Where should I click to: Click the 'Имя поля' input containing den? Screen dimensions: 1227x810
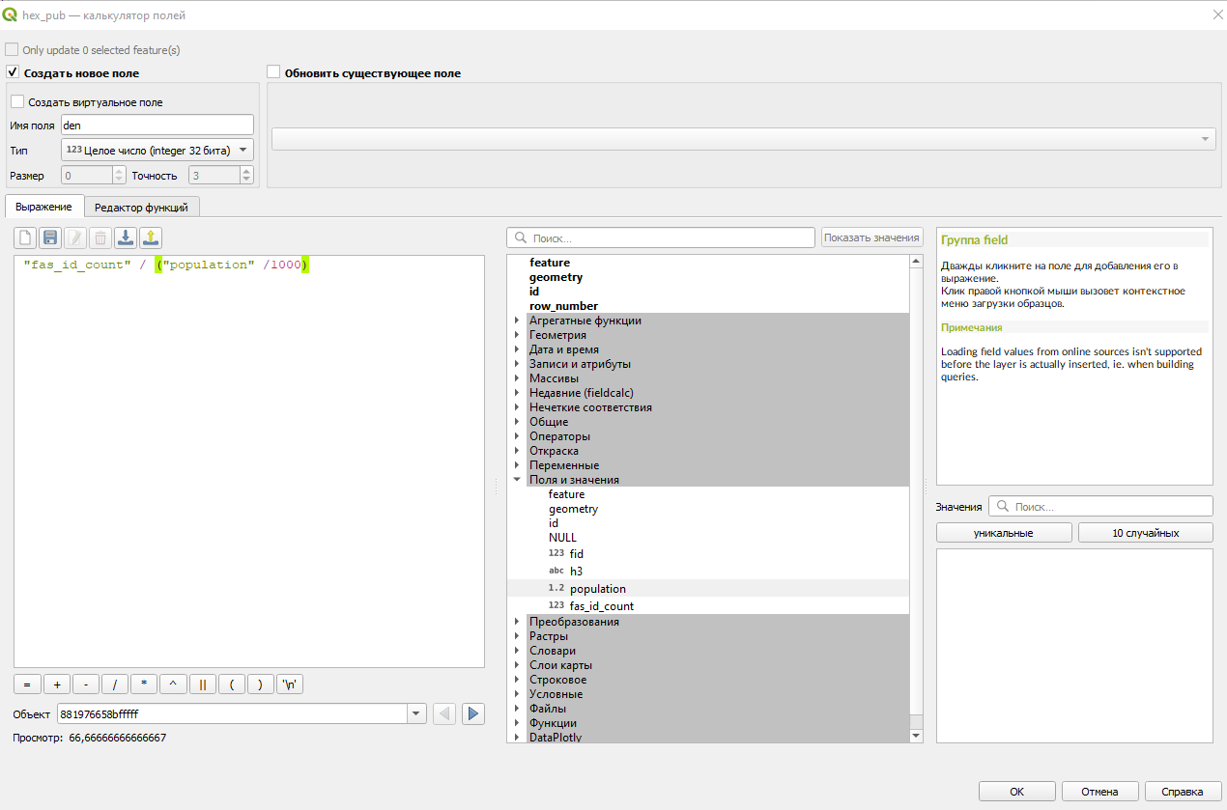pyautogui.click(x=157, y=125)
